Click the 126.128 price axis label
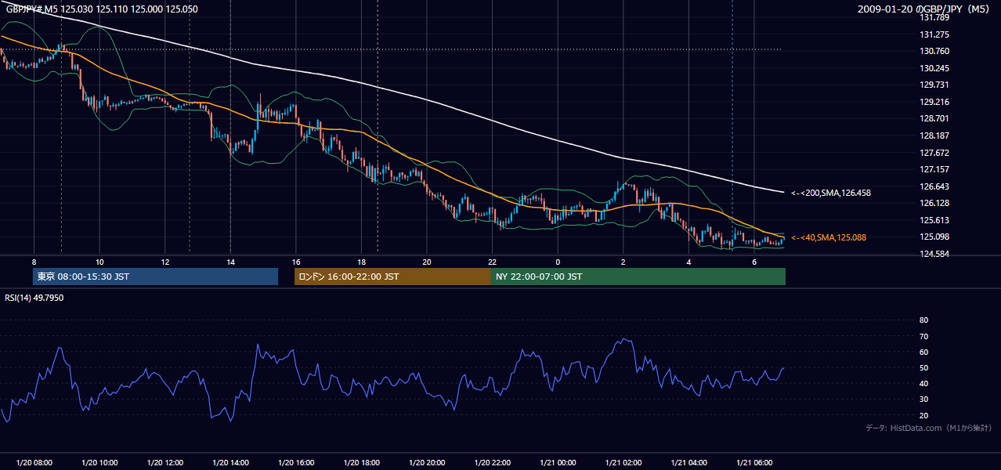Image resolution: width=1001 pixels, height=470 pixels. coord(934,203)
